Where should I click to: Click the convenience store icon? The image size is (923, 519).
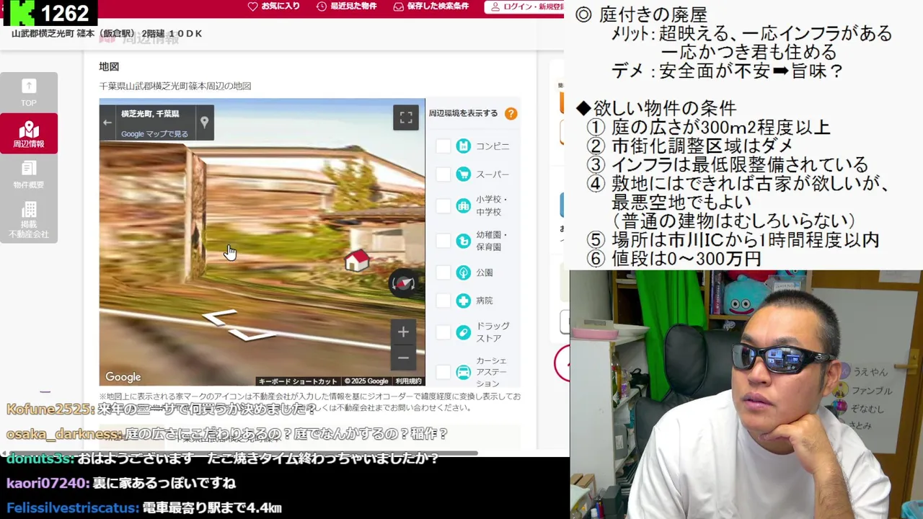[x=464, y=146]
